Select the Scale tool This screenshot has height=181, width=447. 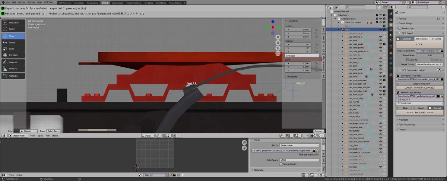point(13,49)
